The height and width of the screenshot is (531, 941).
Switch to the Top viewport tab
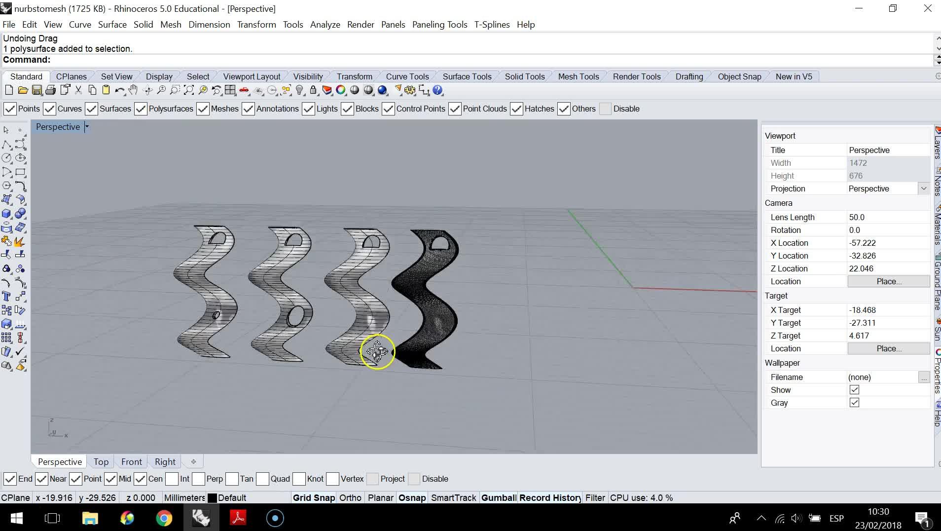[101, 462]
